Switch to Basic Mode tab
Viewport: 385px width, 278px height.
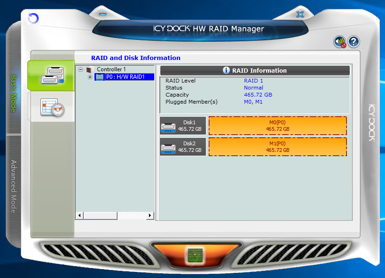[x=14, y=94]
